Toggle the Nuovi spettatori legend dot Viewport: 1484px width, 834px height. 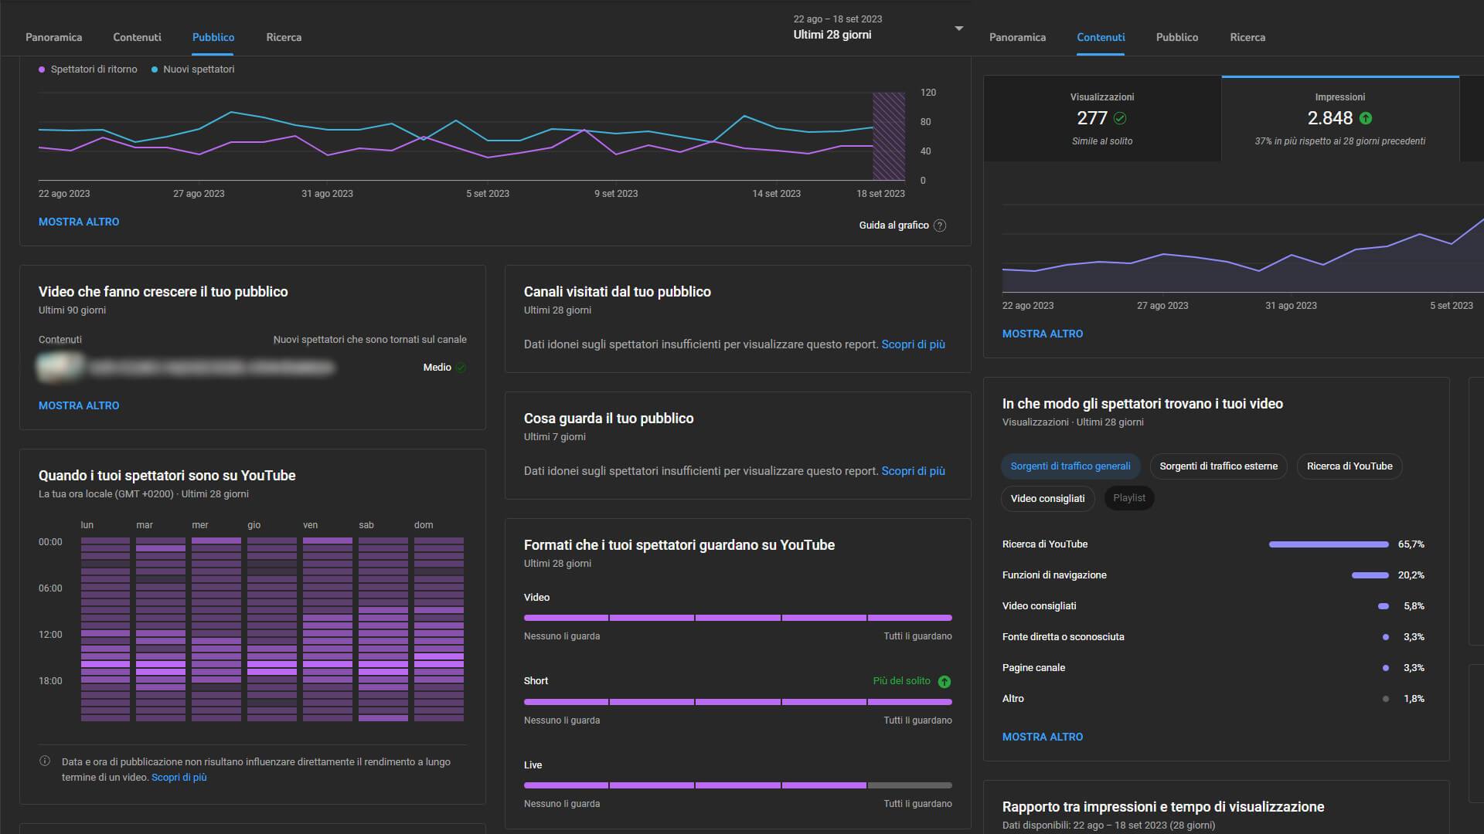tap(155, 69)
